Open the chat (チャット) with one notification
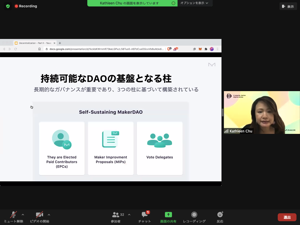This screenshot has width=300, height=225. [145, 217]
